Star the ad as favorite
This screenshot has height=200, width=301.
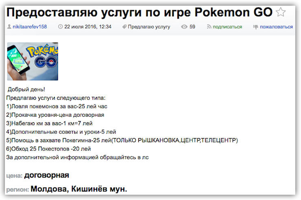click(281, 12)
